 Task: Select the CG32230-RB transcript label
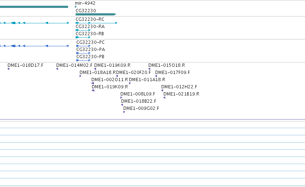pos(90,34)
